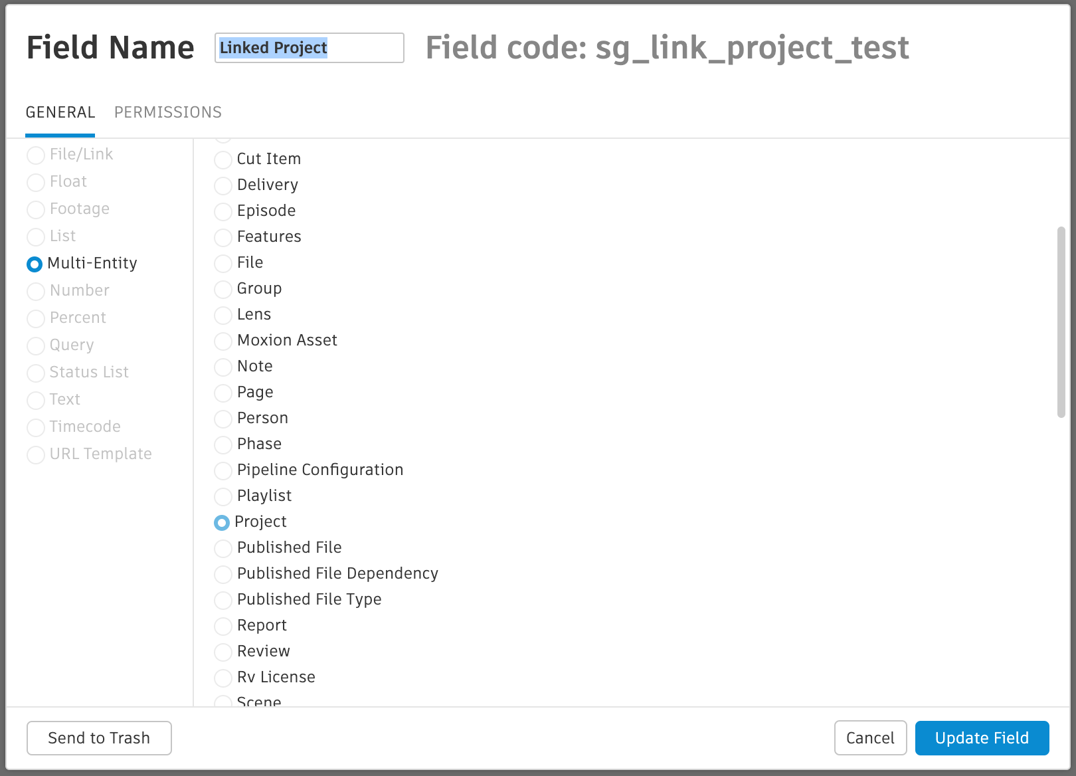Pick the Playlist radio option
This screenshot has width=1076, height=776.
pos(223,497)
